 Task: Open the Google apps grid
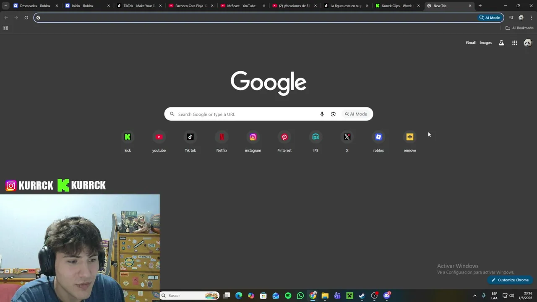514,43
